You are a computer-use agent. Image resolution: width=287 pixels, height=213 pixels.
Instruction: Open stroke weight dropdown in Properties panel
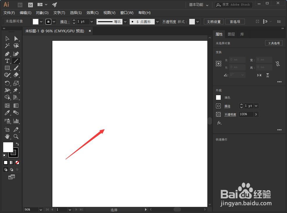click(x=256, y=106)
